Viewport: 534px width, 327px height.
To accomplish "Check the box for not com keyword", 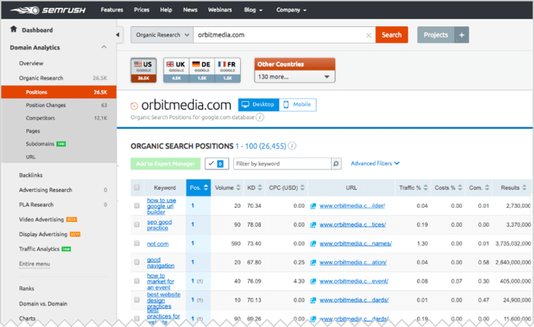I will click(x=137, y=243).
